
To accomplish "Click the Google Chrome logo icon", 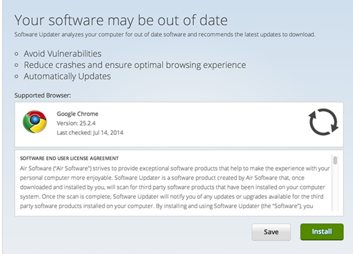I will point(35,122).
